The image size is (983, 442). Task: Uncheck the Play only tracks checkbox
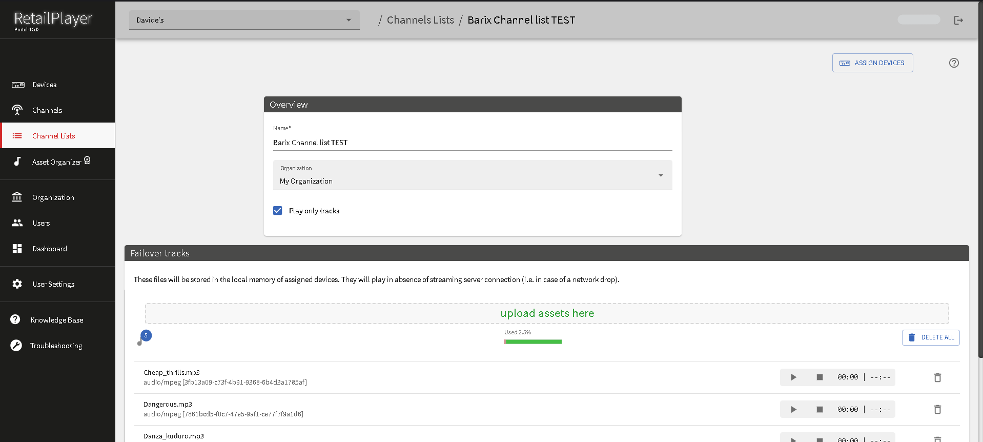coord(278,211)
